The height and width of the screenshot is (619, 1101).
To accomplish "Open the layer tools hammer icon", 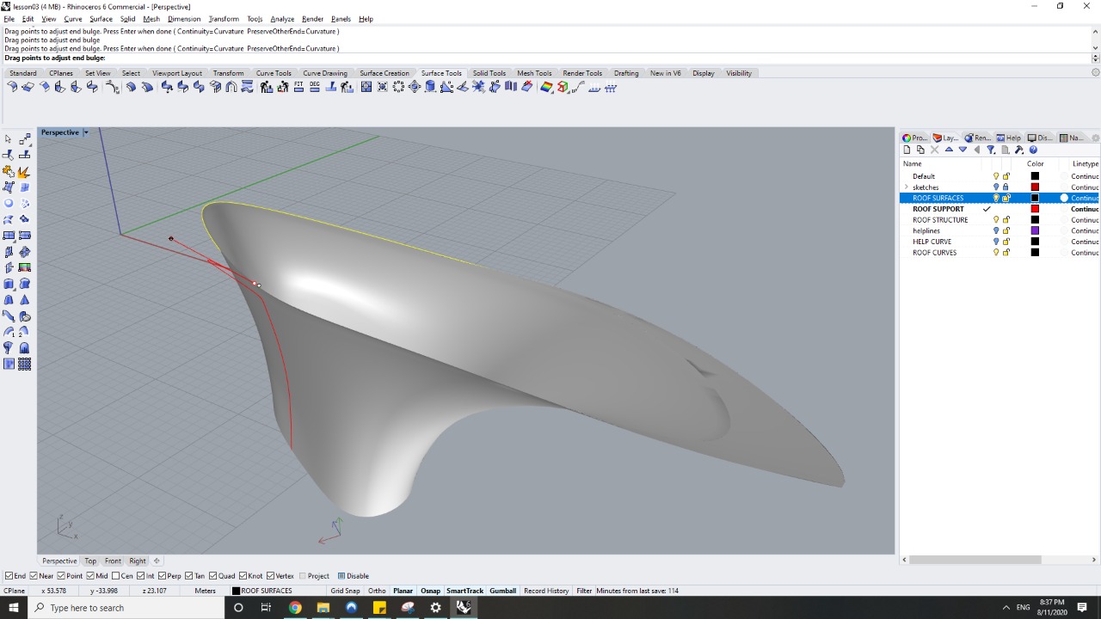I will pyautogui.click(x=1019, y=150).
